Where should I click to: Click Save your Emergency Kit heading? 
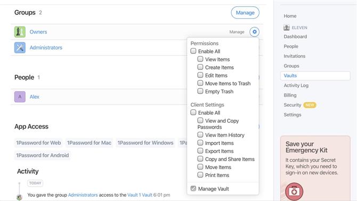pos(306,147)
